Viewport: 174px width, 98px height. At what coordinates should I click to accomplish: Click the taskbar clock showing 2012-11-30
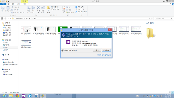pos(168,96)
